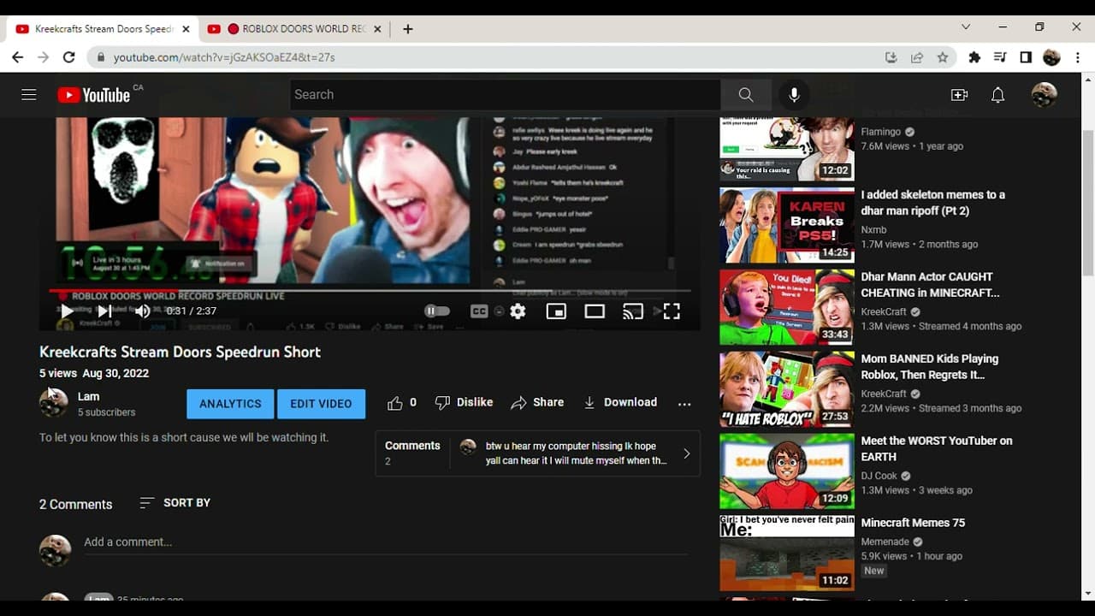1095x616 pixels.
Task: Open a new browser tab
Action: coord(408,29)
